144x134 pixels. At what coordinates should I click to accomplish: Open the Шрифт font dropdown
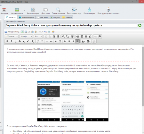(x=26, y=37)
